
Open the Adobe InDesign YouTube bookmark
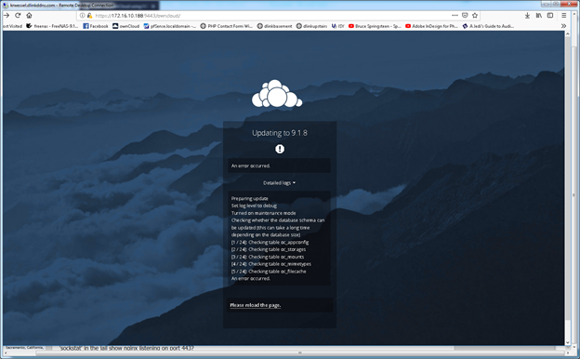pos(431,26)
